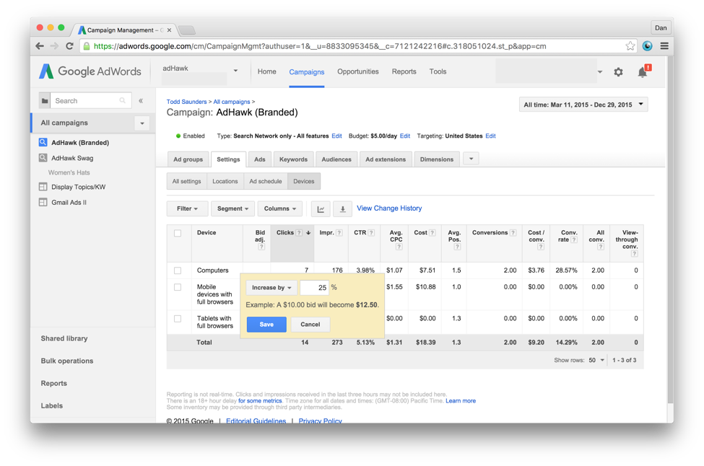Image resolution: width=704 pixels, height=466 pixels.
Task: Open the Increase by dropdown
Action: pos(271,288)
